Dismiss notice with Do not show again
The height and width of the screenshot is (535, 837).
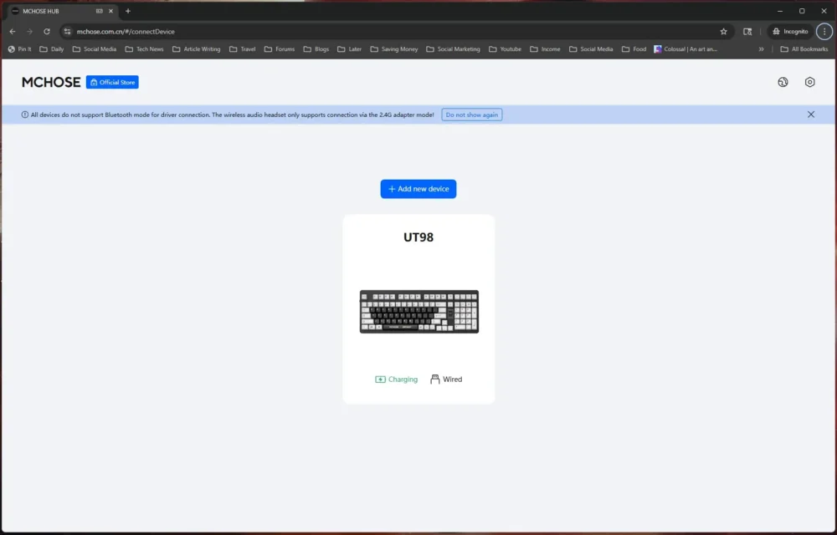click(x=472, y=115)
